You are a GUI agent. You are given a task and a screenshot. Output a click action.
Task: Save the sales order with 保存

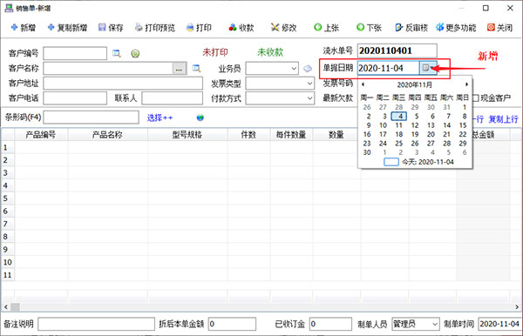111,28
